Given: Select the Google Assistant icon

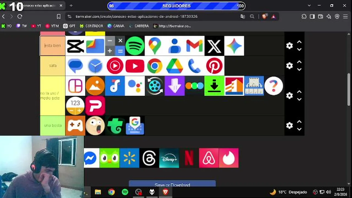Looking at the screenshot, I should 135,86.
